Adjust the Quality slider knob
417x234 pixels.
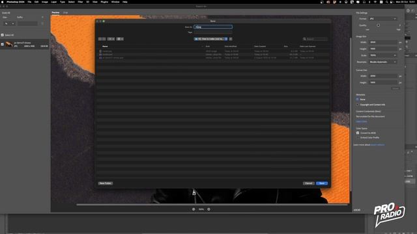378,25
